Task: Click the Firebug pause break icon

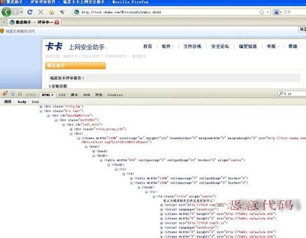Action: pos(20,94)
